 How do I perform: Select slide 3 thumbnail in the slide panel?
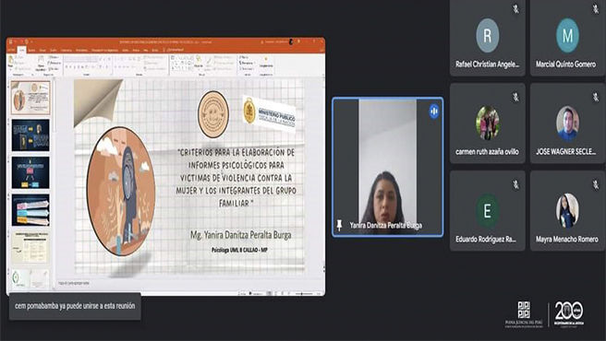30,172
